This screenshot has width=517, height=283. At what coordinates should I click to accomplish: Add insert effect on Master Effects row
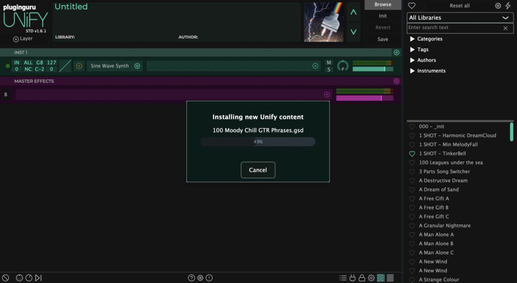pyautogui.click(x=327, y=94)
